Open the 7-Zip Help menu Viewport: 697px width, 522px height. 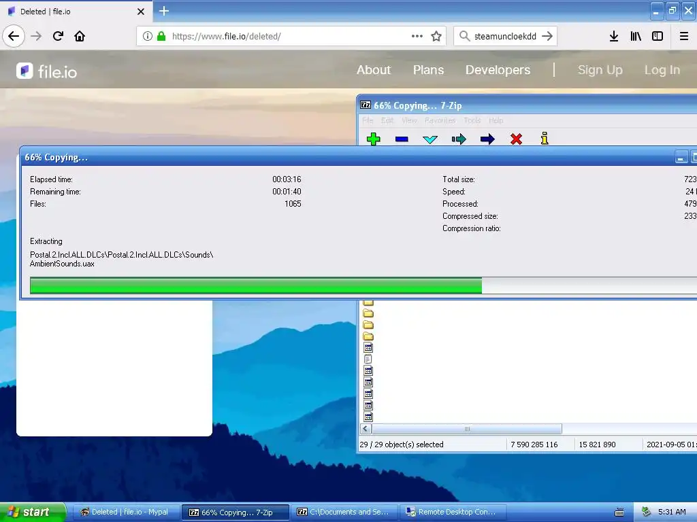(496, 120)
